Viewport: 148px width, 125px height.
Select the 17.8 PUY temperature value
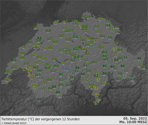[25, 68]
